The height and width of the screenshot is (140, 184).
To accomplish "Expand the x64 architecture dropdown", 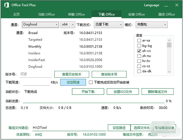I will point(67,25).
